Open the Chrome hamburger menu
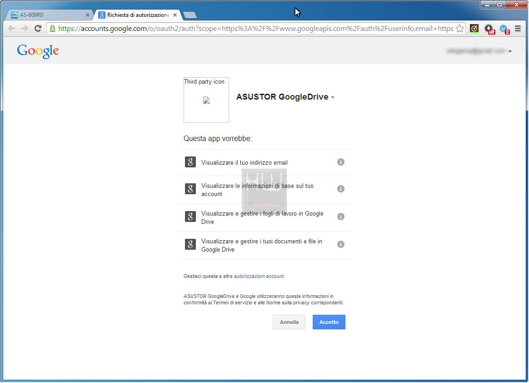Image resolution: width=529 pixels, height=383 pixels. [x=518, y=29]
